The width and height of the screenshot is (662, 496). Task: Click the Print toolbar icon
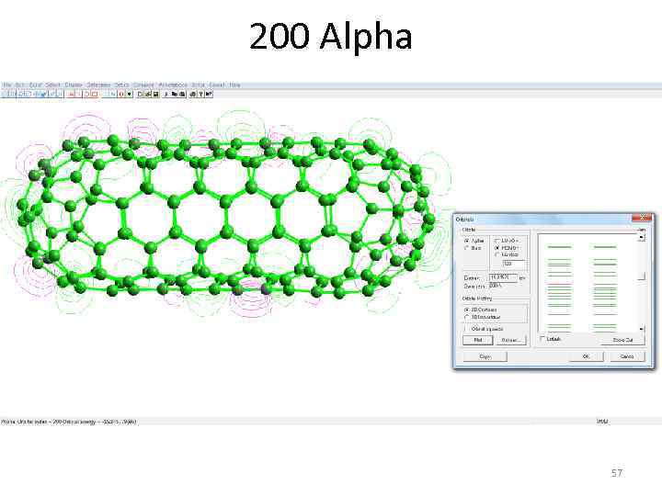tap(192, 95)
